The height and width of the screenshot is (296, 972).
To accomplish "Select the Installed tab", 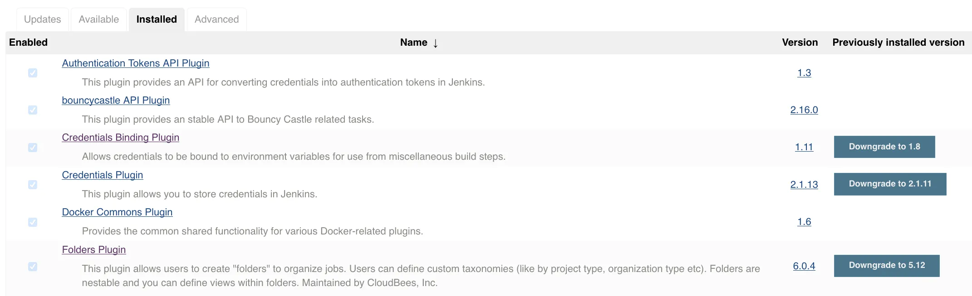I will (157, 19).
